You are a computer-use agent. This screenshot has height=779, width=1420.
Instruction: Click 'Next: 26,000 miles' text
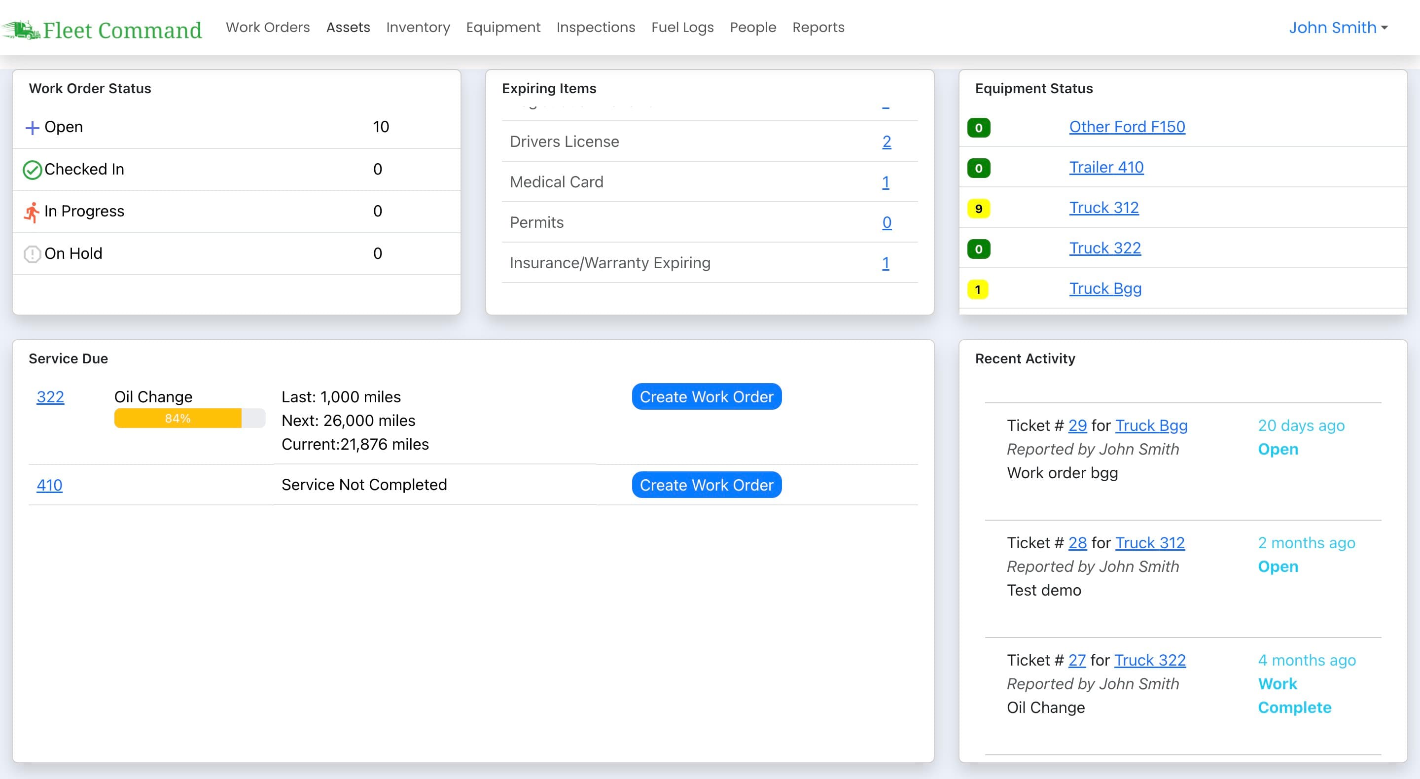(349, 421)
